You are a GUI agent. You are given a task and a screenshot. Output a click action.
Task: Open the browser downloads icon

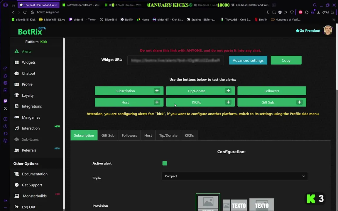click(x=318, y=12)
